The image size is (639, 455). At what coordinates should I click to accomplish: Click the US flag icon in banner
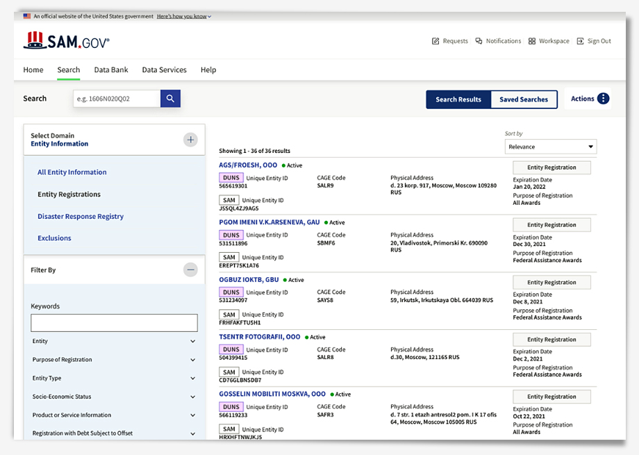click(x=27, y=16)
